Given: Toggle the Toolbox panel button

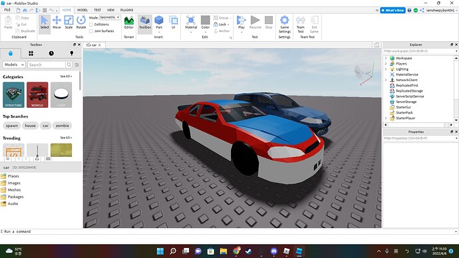Looking at the screenshot, I should (145, 23).
